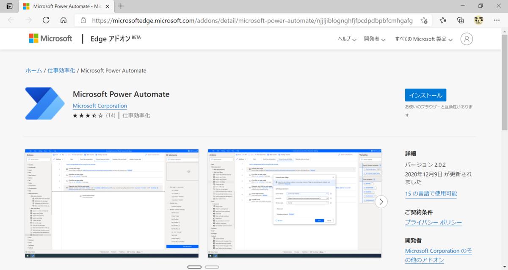
Task: Go back with the browser arrow
Action: [11, 20]
